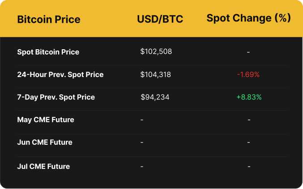Click the May CME Future spot change dash
Screen dimensions: 303x189
(x=248, y=120)
